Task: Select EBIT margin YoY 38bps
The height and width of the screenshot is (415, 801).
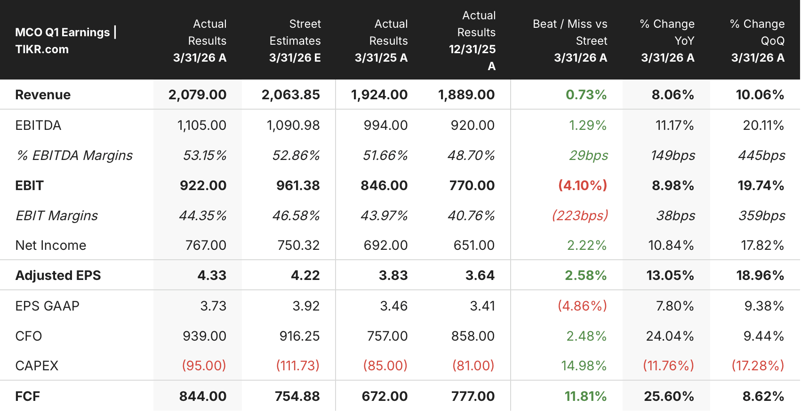Action: point(676,215)
